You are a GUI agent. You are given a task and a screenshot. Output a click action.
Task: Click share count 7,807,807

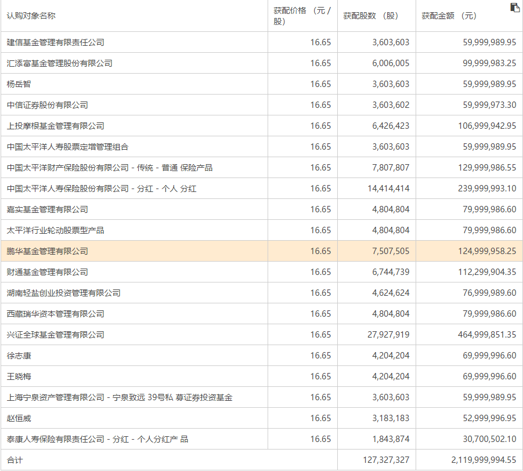pyautogui.click(x=391, y=168)
